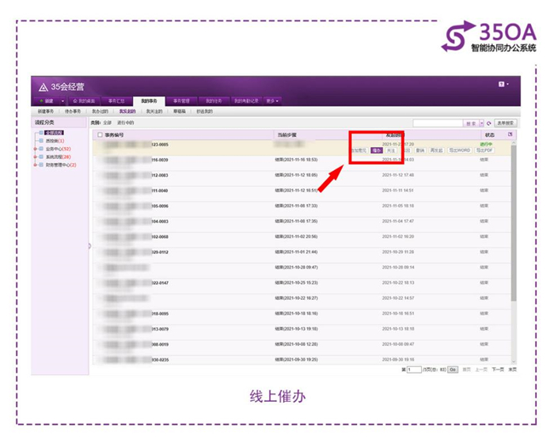Image resolution: width=554 pixels, height=447 pixels.
Task: Click the 新建事务 sub-menu item
Action: pos(46,112)
